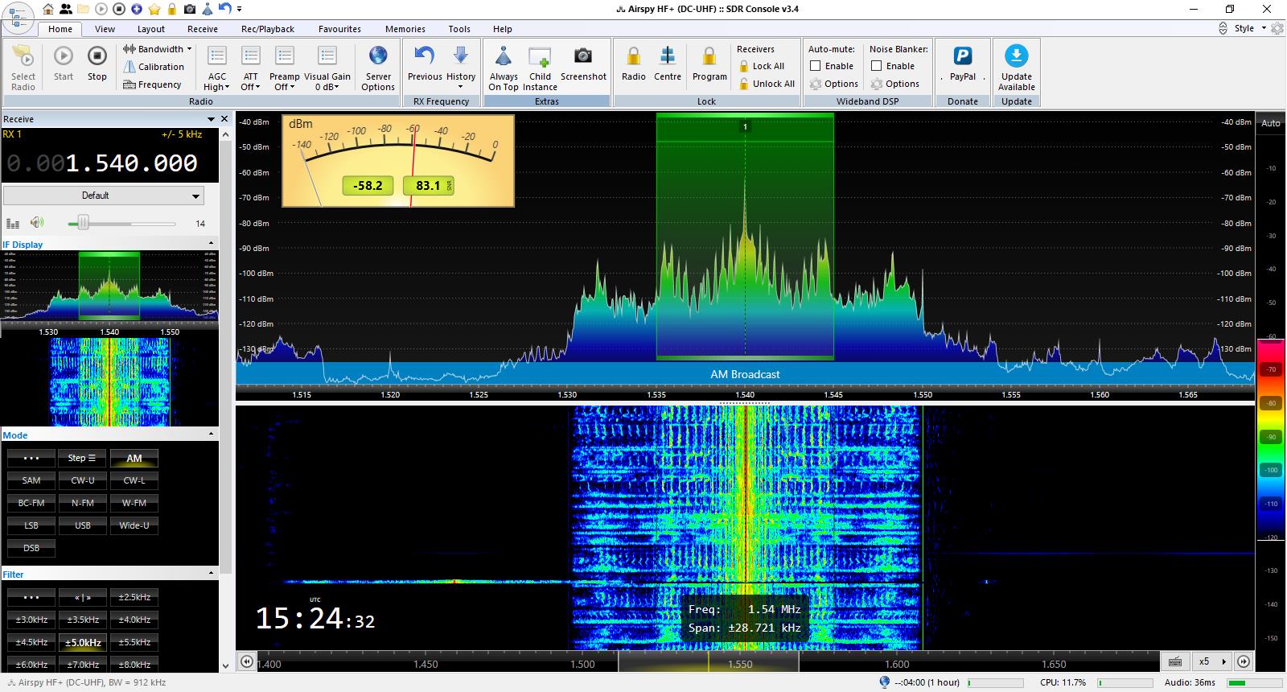Switch to the Favourites tab
1287x692 pixels.
[x=339, y=29]
